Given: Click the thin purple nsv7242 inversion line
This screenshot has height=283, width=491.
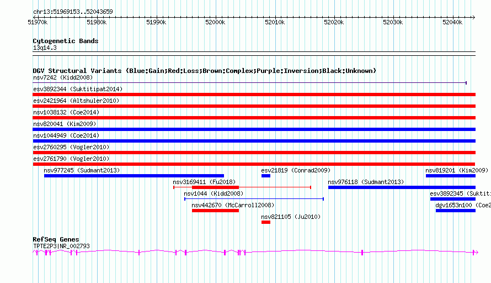Looking at the screenshot, I should [249, 83].
